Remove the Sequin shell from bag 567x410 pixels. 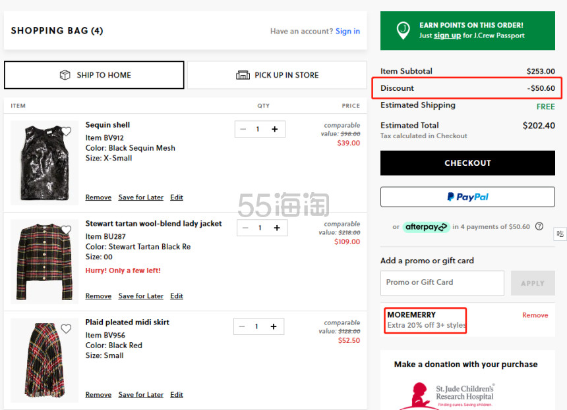[x=98, y=197]
